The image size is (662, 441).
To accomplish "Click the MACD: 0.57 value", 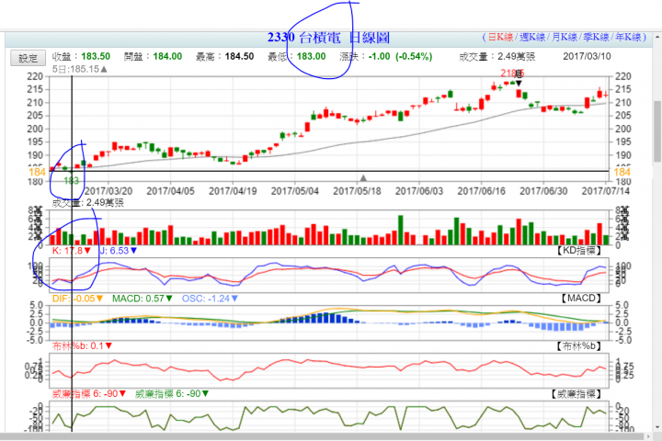I will [x=138, y=299].
